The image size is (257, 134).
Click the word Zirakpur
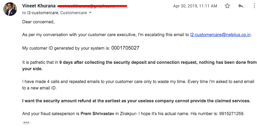[128, 113]
